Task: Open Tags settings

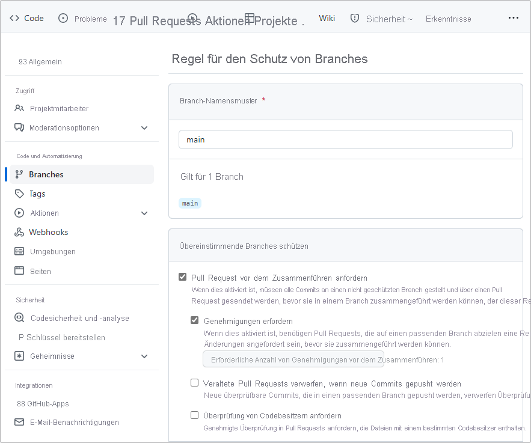Action: click(x=37, y=194)
